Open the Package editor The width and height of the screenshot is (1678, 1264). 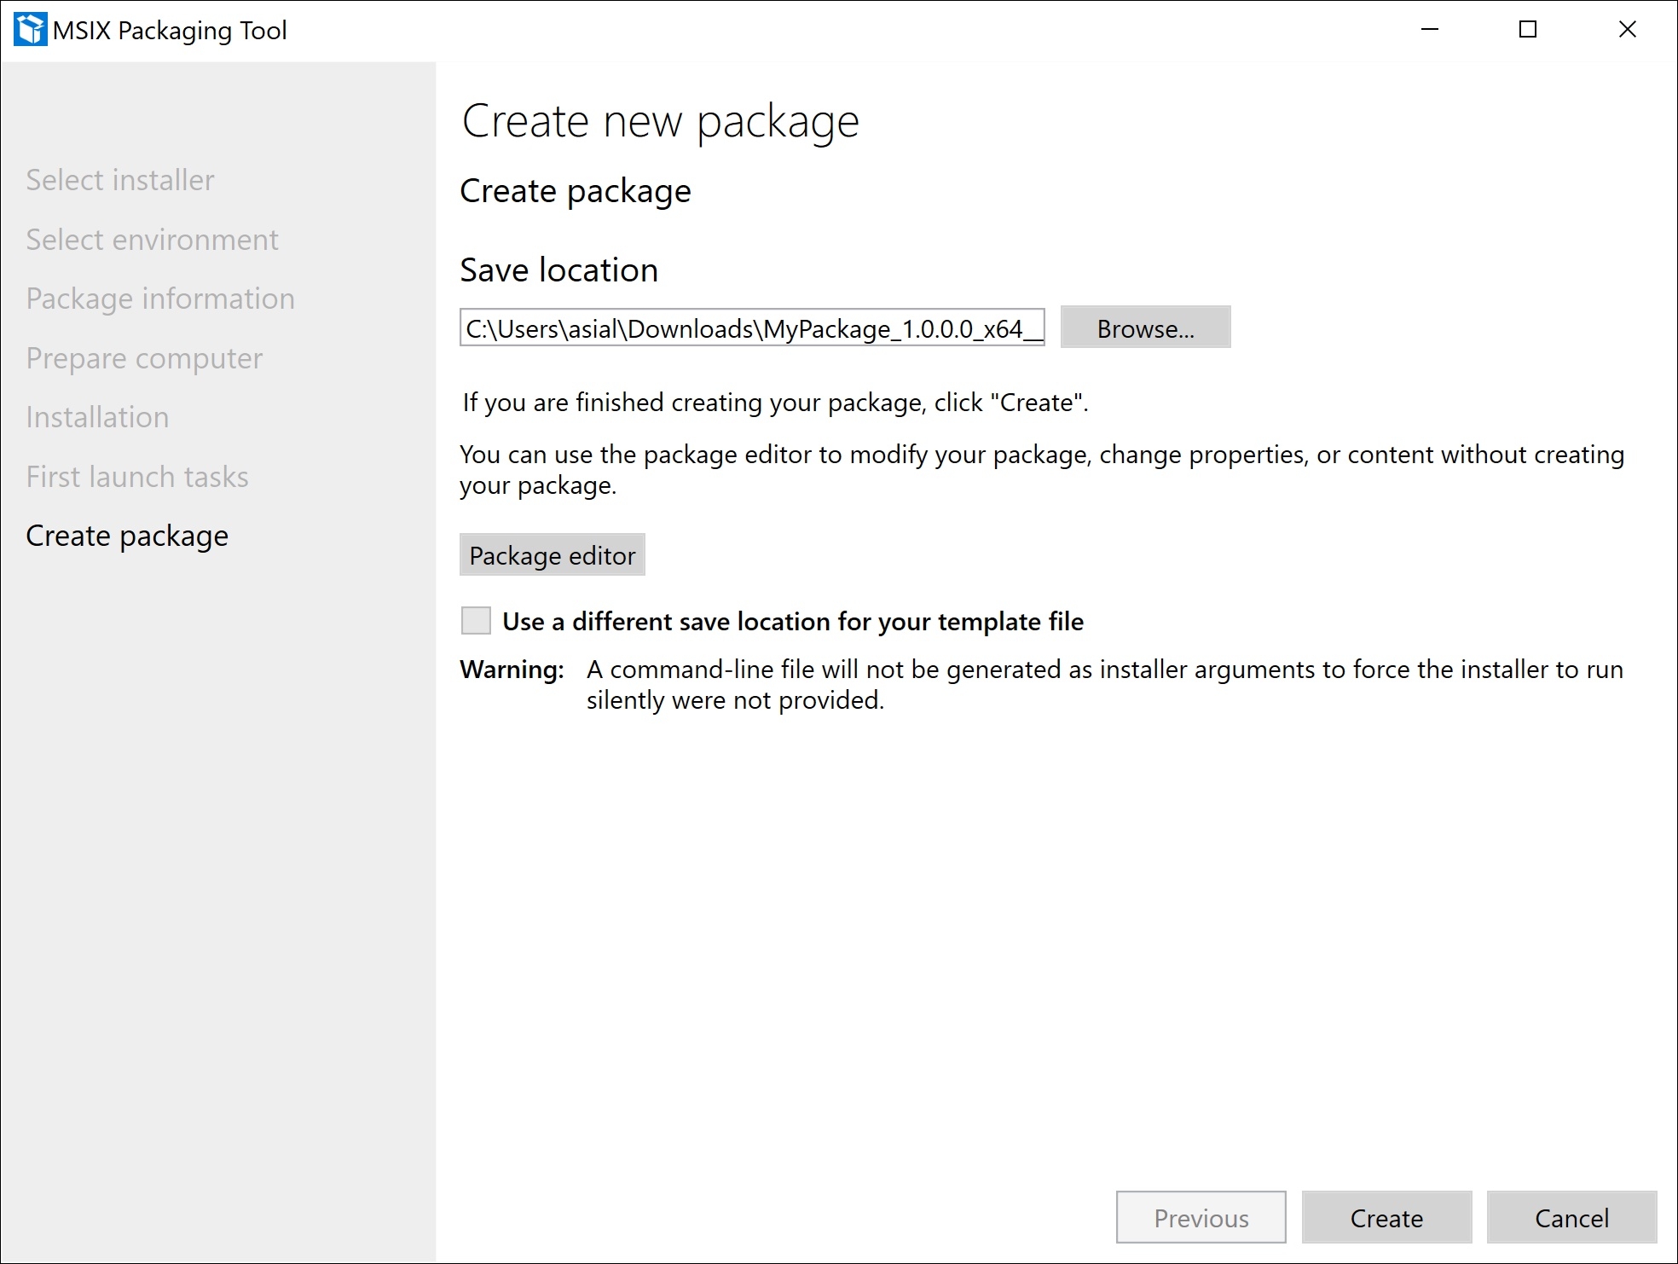coord(552,555)
